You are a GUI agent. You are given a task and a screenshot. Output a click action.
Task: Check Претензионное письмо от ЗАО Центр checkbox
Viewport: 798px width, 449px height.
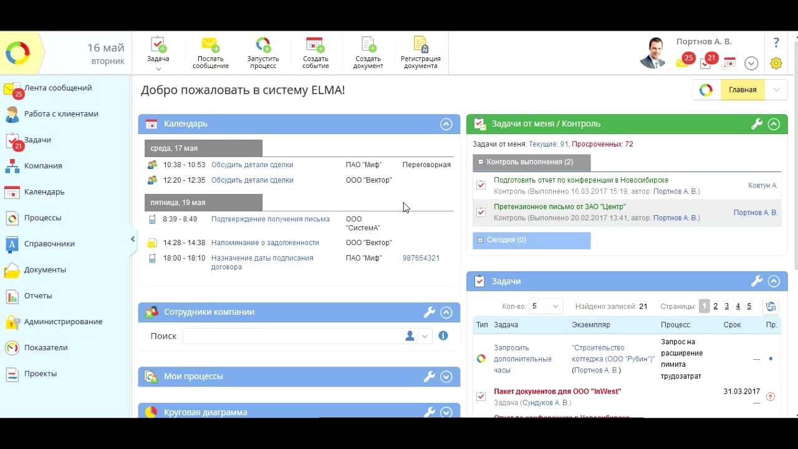(x=481, y=212)
